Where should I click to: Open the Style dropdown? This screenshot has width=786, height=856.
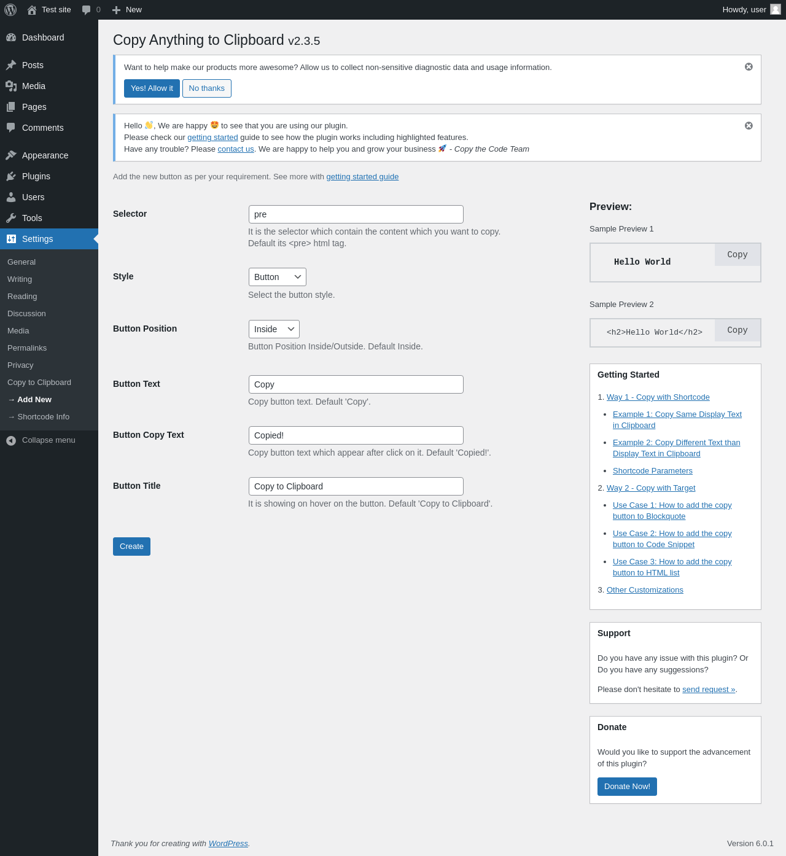click(x=278, y=277)
